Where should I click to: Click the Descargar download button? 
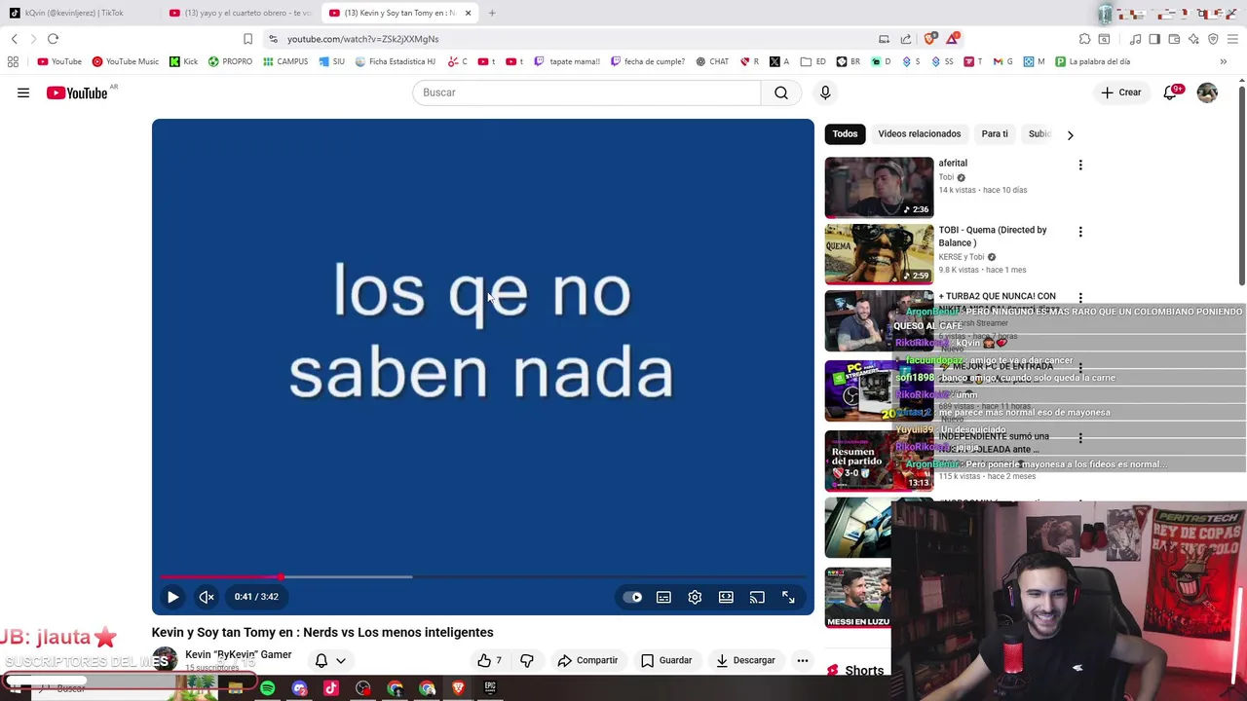click(745, 660)
